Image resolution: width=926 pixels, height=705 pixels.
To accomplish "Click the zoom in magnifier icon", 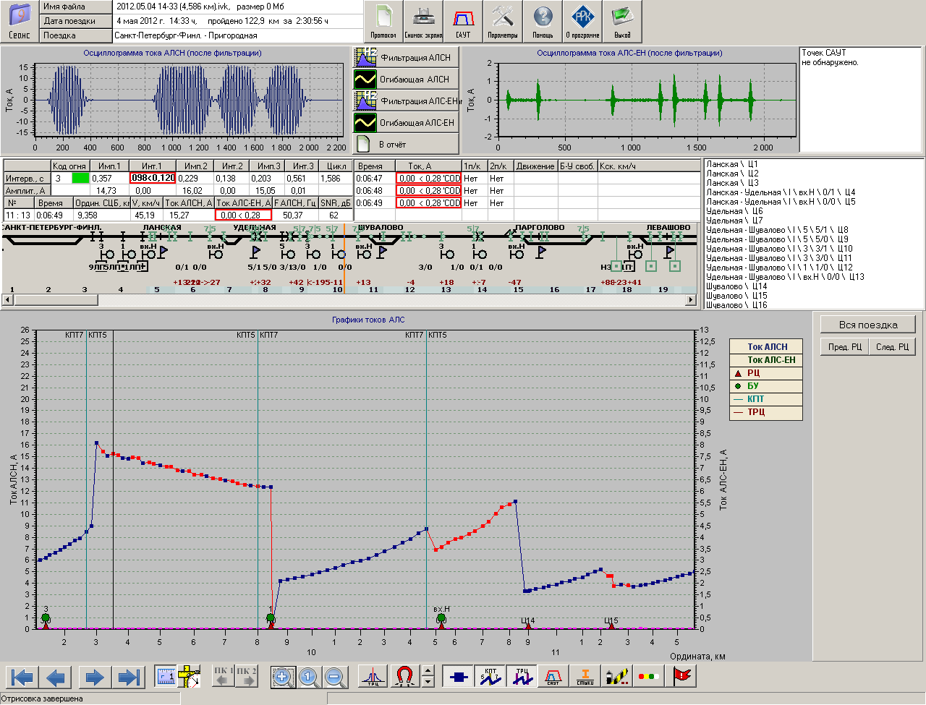I will pyautogui.click(x=282, y=678).
